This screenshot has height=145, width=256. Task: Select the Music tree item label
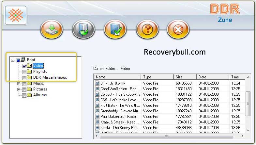point(38,83)
